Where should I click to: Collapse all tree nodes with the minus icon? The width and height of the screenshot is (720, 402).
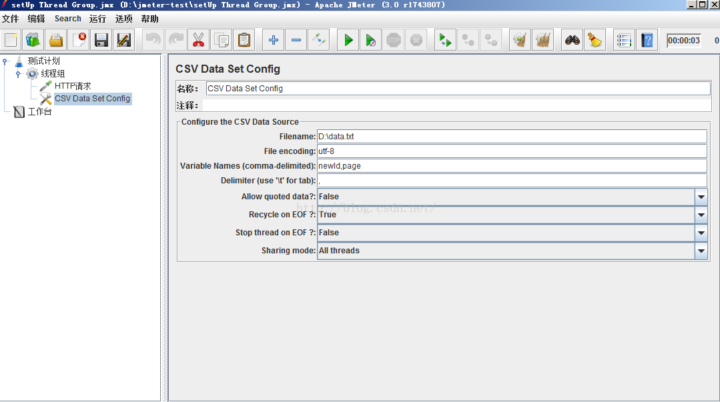[296, 41]
